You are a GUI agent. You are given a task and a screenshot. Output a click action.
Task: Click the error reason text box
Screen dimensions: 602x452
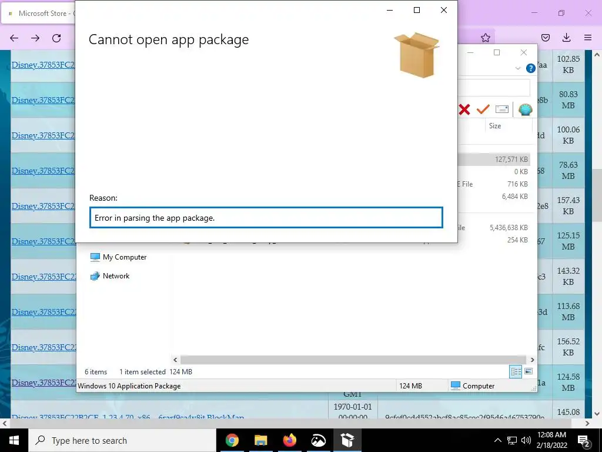click(x=266, y=218)
